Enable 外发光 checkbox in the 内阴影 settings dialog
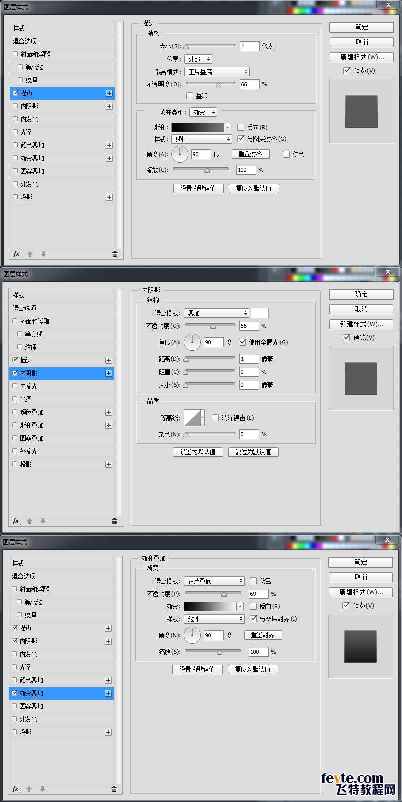The width and height of the screenshot is (402, 802). 15,451
